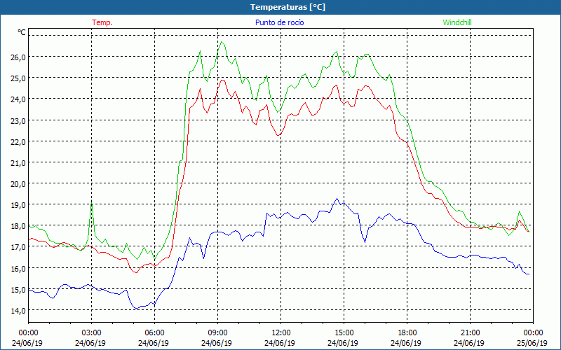This screenshot has height=350, width=561.
Task: Click the 20,0 y-axis label
Action: pyautogui.click(x=18, y=184)
